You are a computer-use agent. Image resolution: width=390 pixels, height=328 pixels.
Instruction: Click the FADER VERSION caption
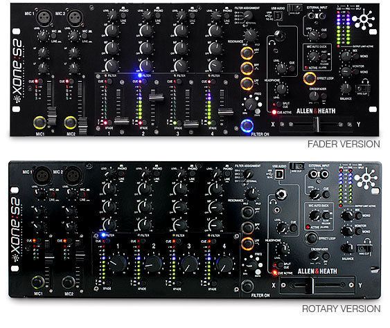344,144
